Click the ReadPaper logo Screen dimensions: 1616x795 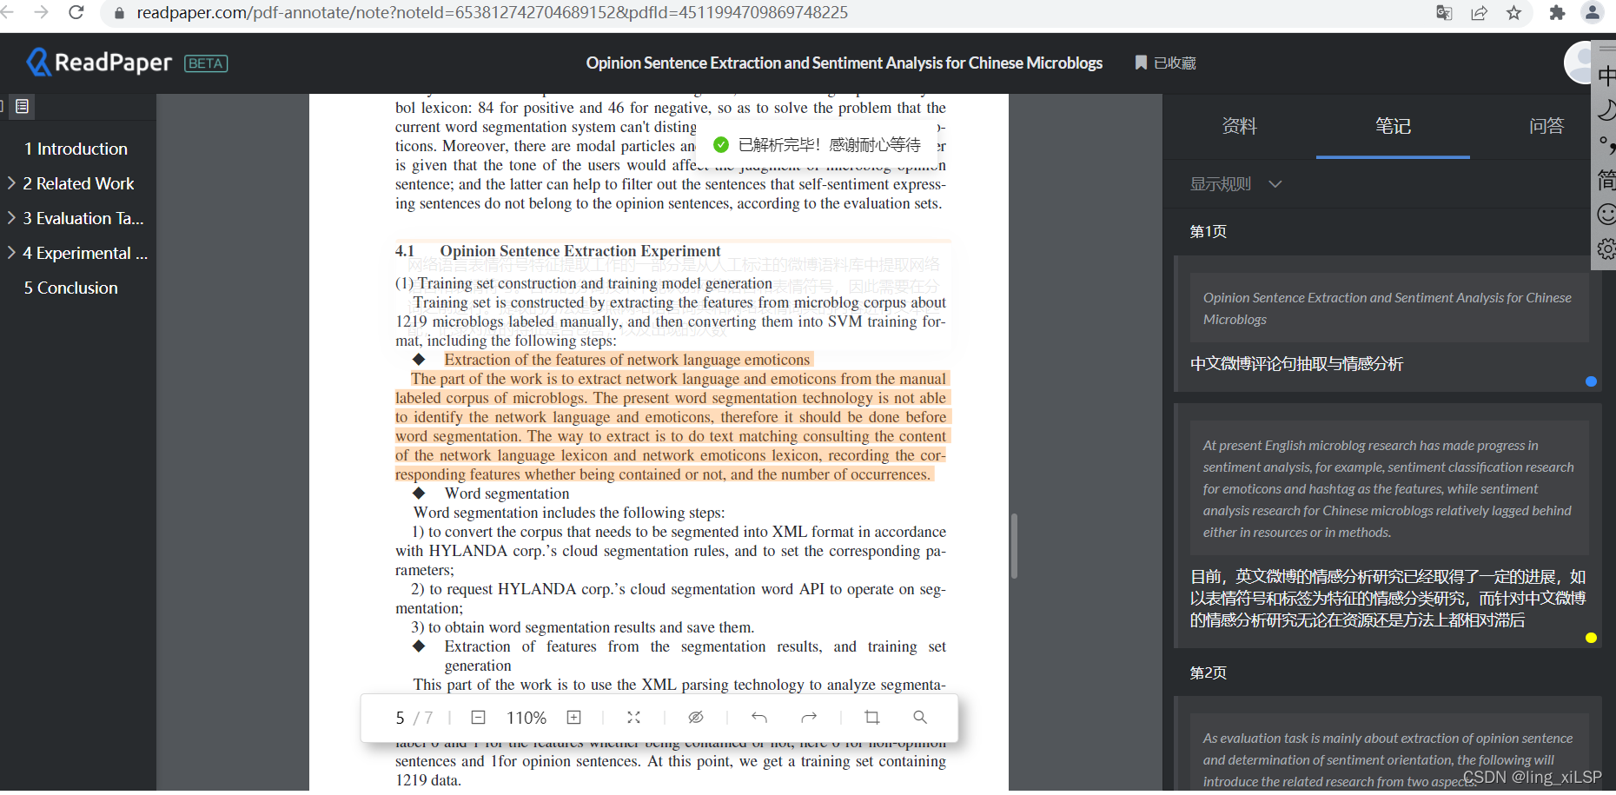click(x=99, y=63)
